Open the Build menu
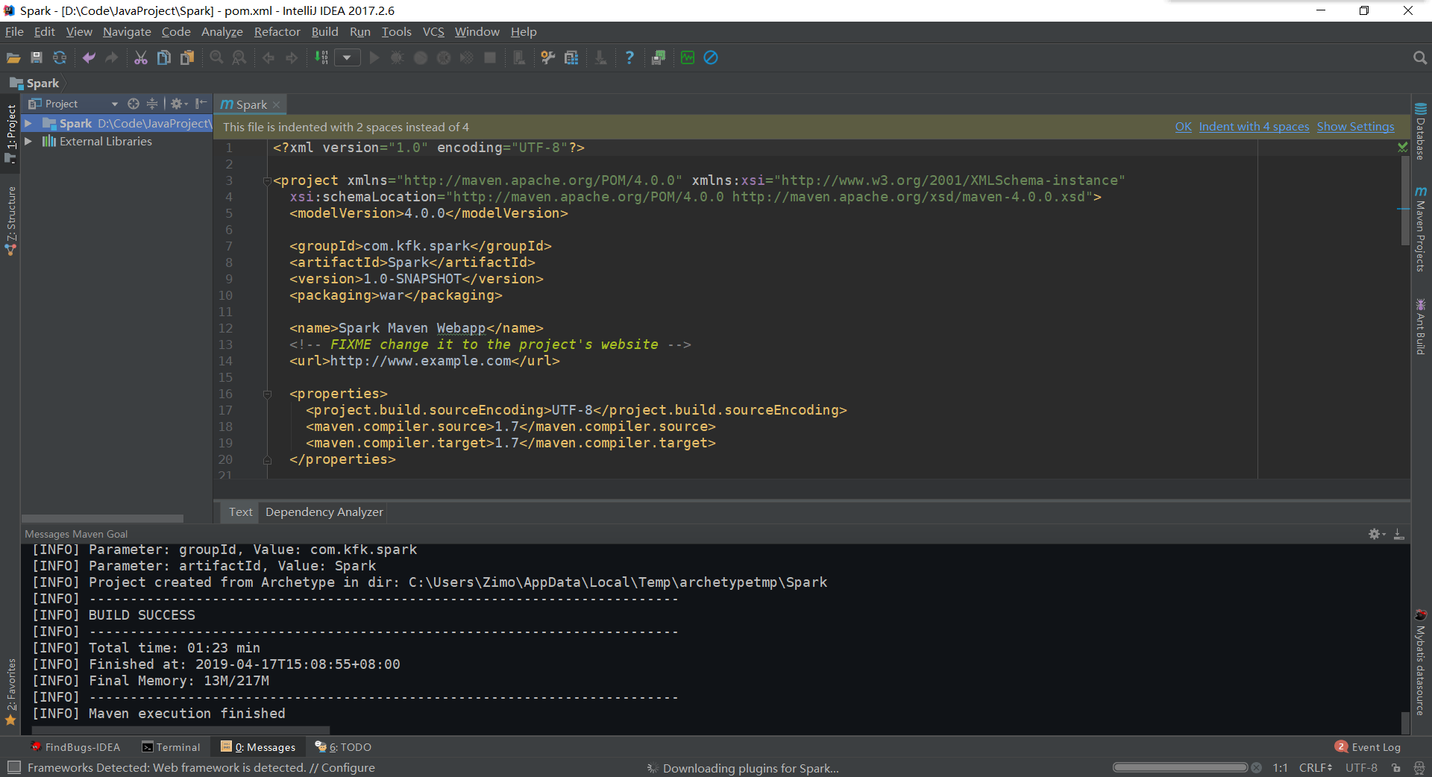This screenshot has height=777, width=1432. tap(324, 32)
